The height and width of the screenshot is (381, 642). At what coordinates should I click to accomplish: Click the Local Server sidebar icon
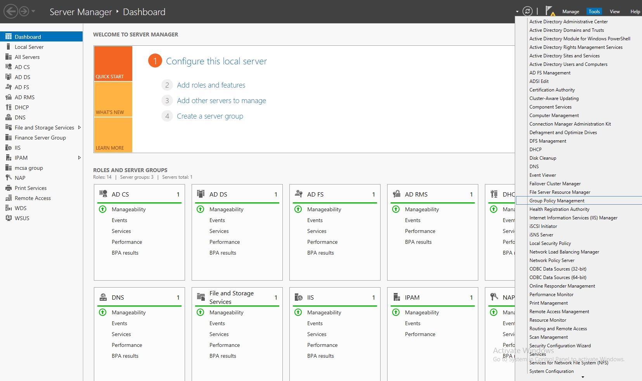click(9, 47)
